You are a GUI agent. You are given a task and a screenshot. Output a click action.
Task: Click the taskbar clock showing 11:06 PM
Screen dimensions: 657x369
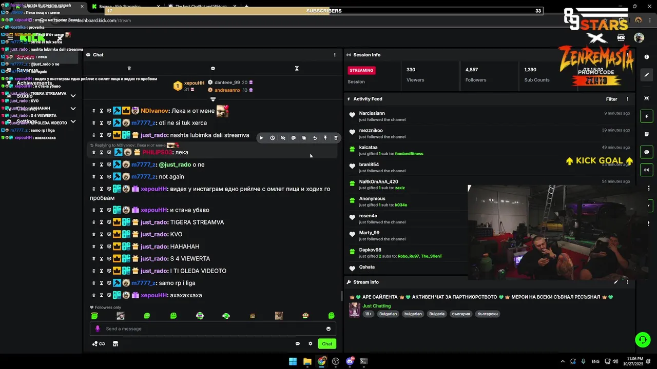634,361
